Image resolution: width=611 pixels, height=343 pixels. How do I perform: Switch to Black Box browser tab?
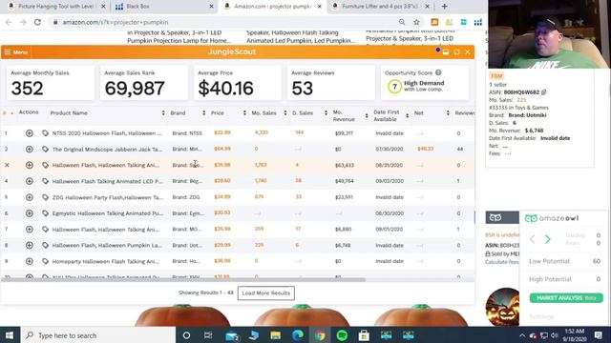[163, 7]
